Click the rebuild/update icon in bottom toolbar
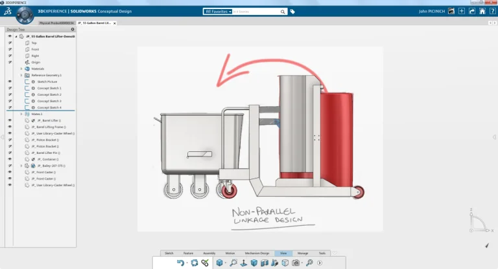The image size is (498, 269). pyautogui.click(x=194, y=263)
